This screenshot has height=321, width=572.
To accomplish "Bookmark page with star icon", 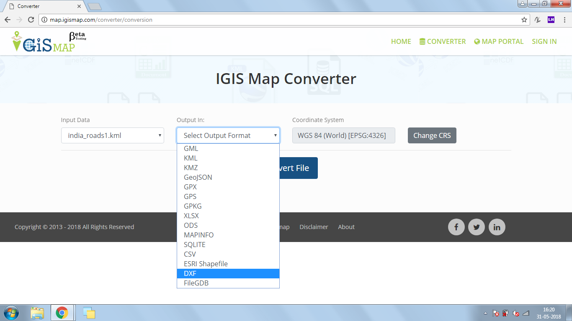I will (x=524, y=20).
